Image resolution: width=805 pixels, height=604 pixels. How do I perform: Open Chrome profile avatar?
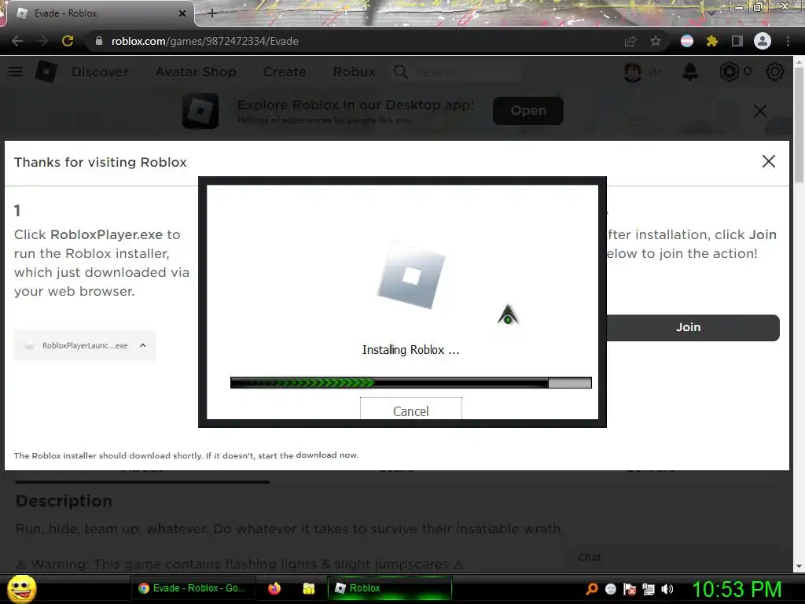(x=763, y=41)
